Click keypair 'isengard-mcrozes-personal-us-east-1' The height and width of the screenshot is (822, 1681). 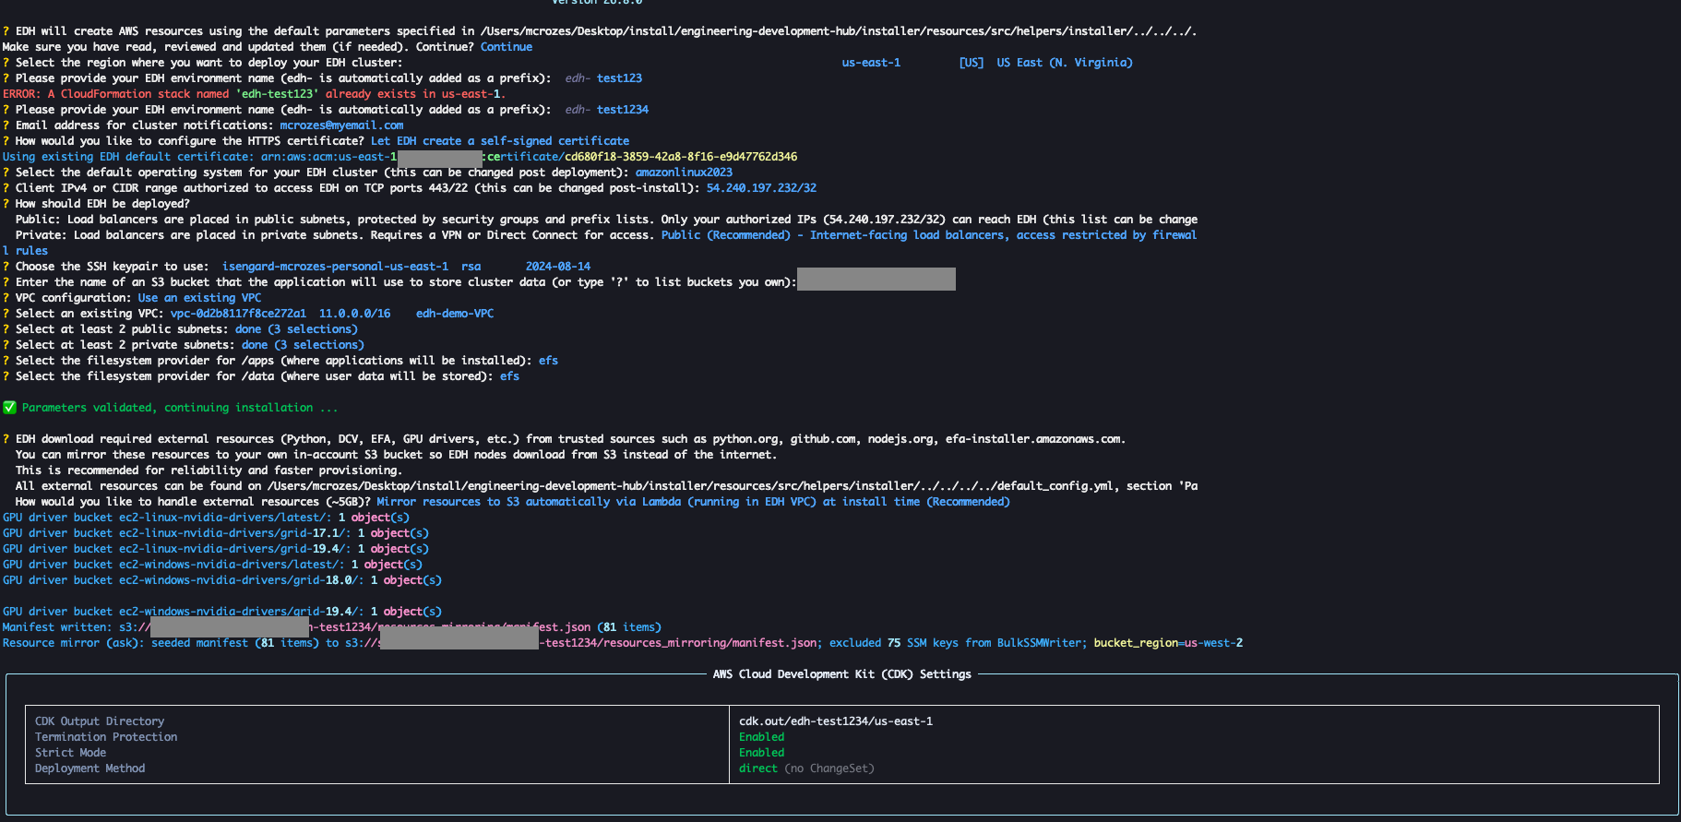coord(335,267)
